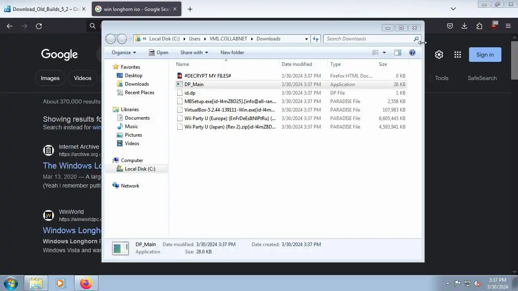
Task: Sort by the Name column
Action: point(183,64)
